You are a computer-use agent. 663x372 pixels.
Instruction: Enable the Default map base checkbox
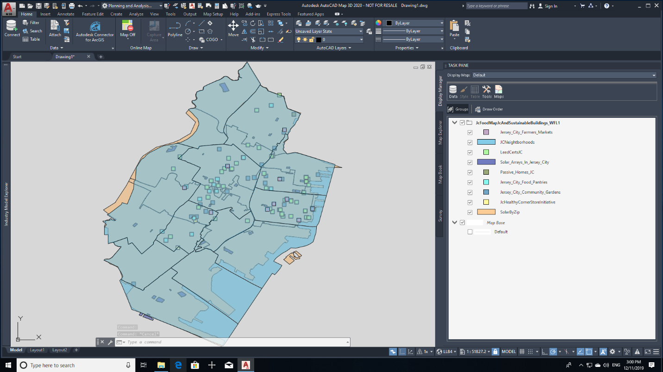point(470,232)
